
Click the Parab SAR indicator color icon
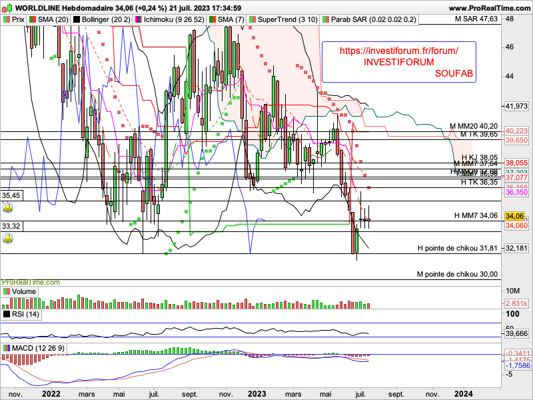(x=326, y=20)
